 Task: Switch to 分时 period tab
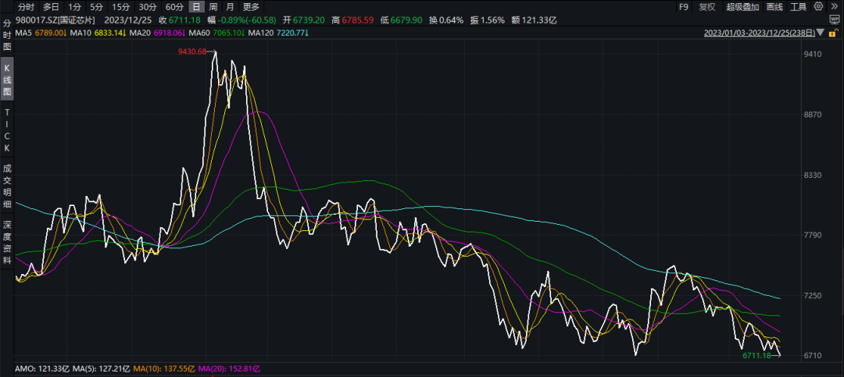pyautogui.click(x=26, y=7)
